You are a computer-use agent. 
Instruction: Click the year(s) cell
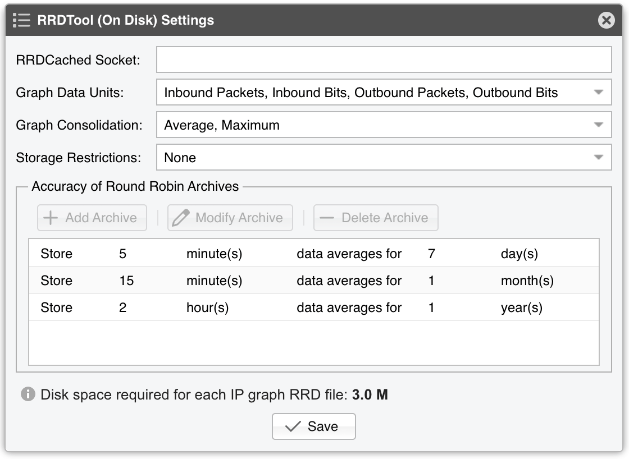[x=522, y=307]
